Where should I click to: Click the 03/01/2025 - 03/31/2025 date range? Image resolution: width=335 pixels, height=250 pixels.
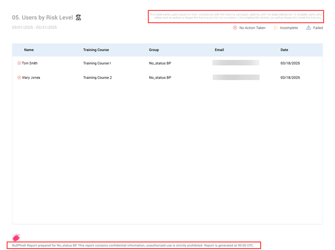click(x=35, y=27)
